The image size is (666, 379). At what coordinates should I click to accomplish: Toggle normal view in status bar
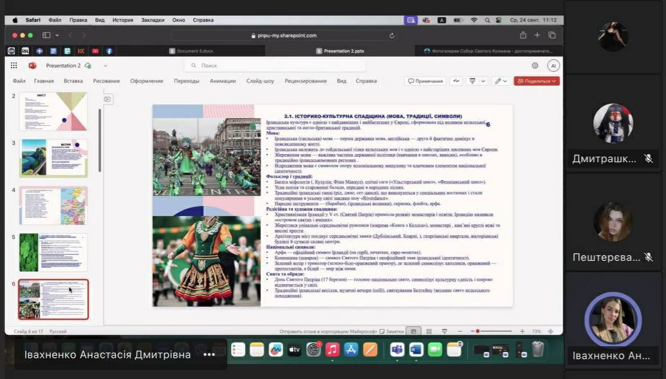click(x=414, y=331)
